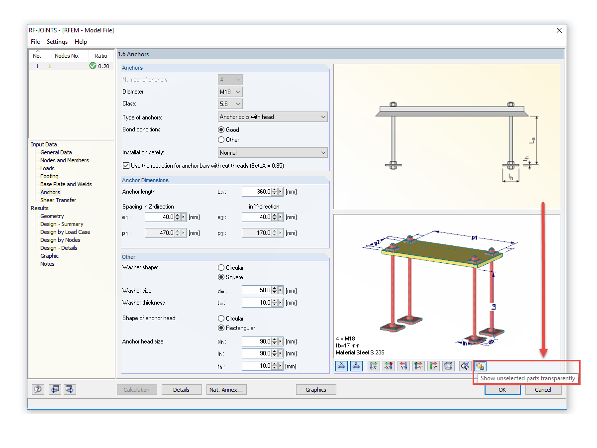The image size is (597, 448).
Task: Open arrow menu beside washer thickness tw
Action: click(x=281, y=303)
